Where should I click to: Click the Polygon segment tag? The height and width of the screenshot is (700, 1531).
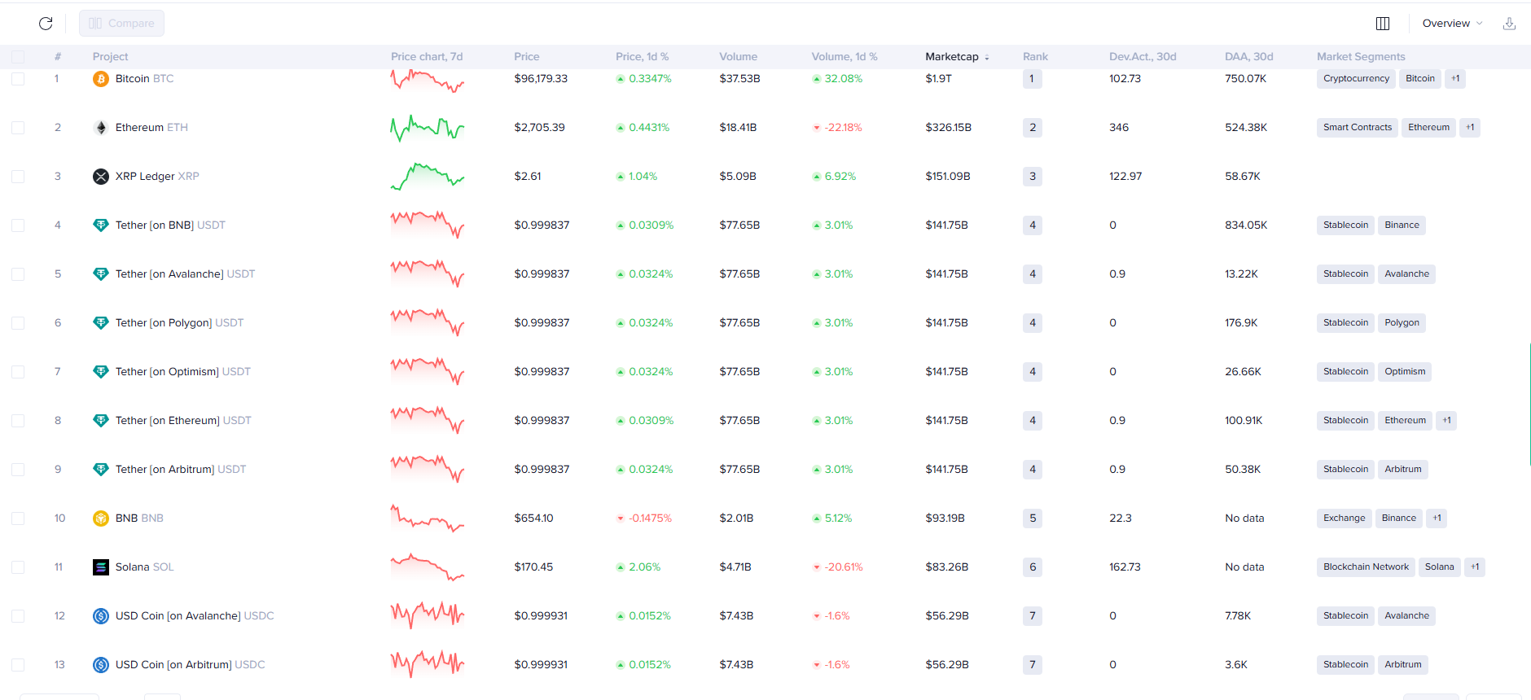click(x=1402, y=323)
